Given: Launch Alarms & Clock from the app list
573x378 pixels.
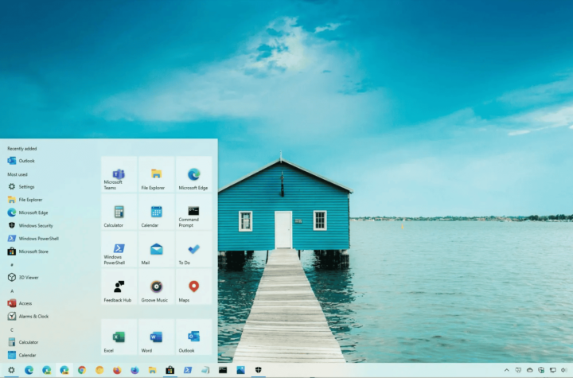Looking at the screenshot, I should (33, 316).
